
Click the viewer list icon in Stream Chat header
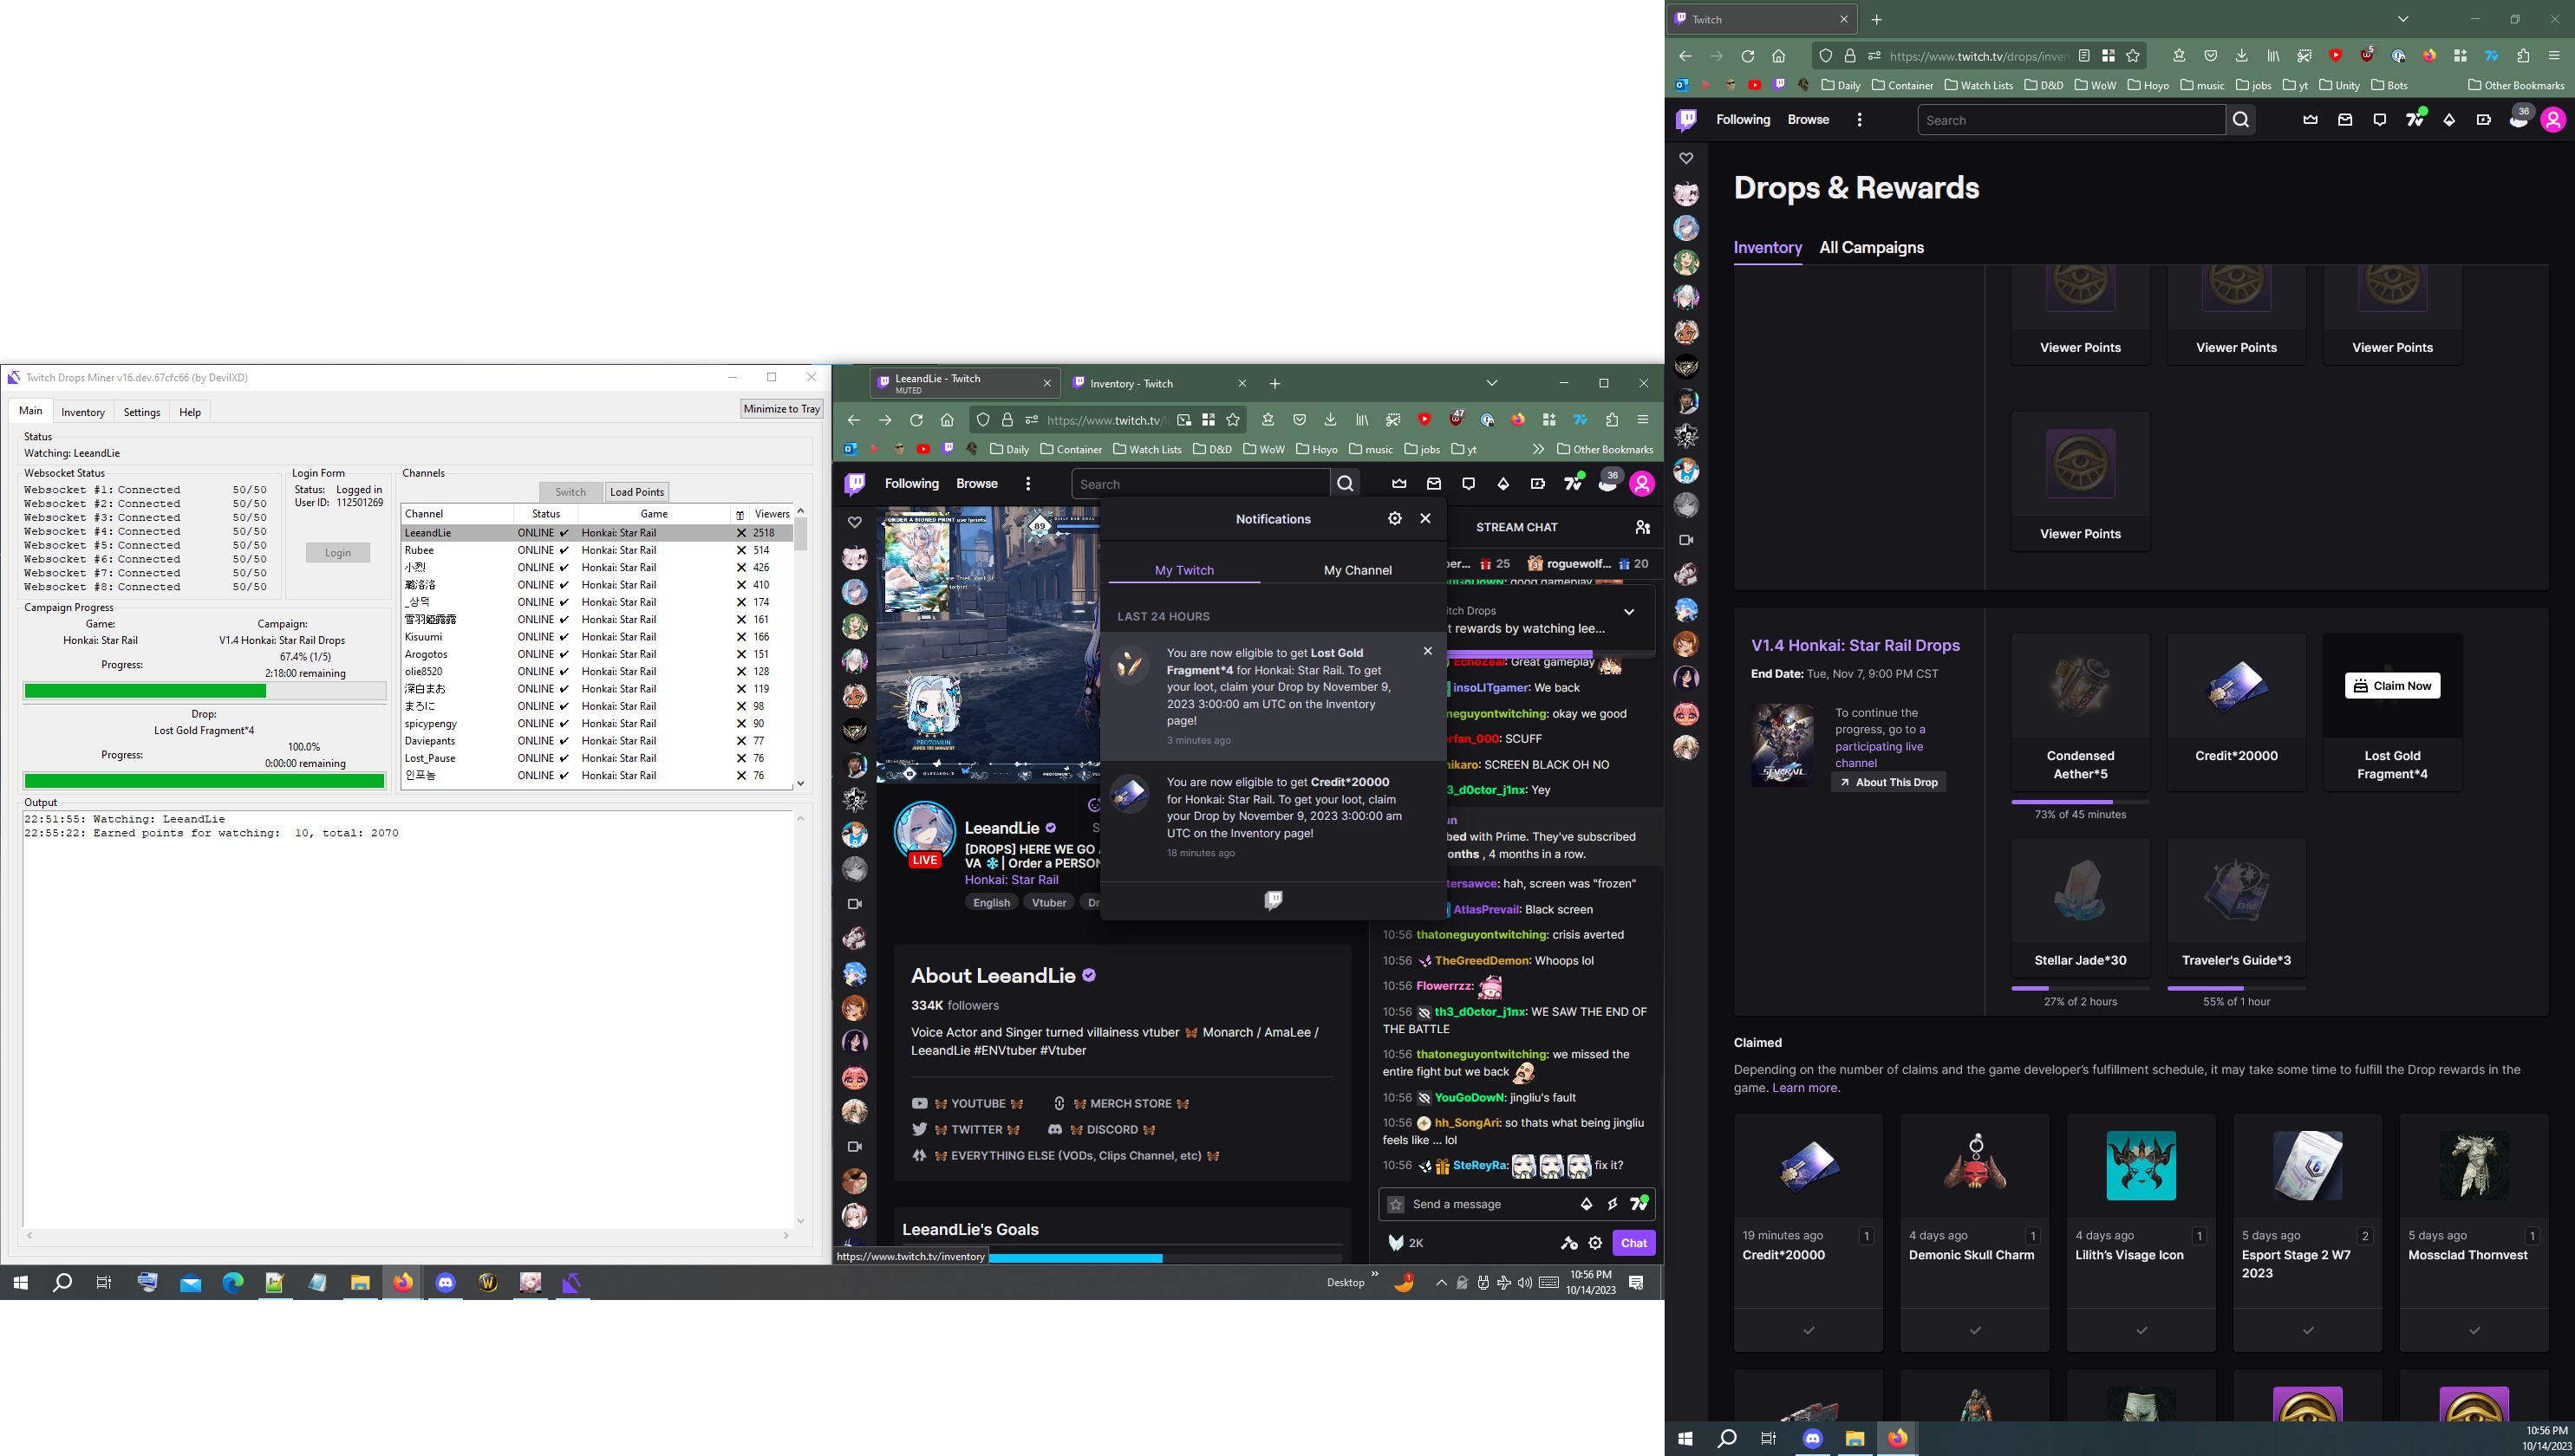[1644, 527]
